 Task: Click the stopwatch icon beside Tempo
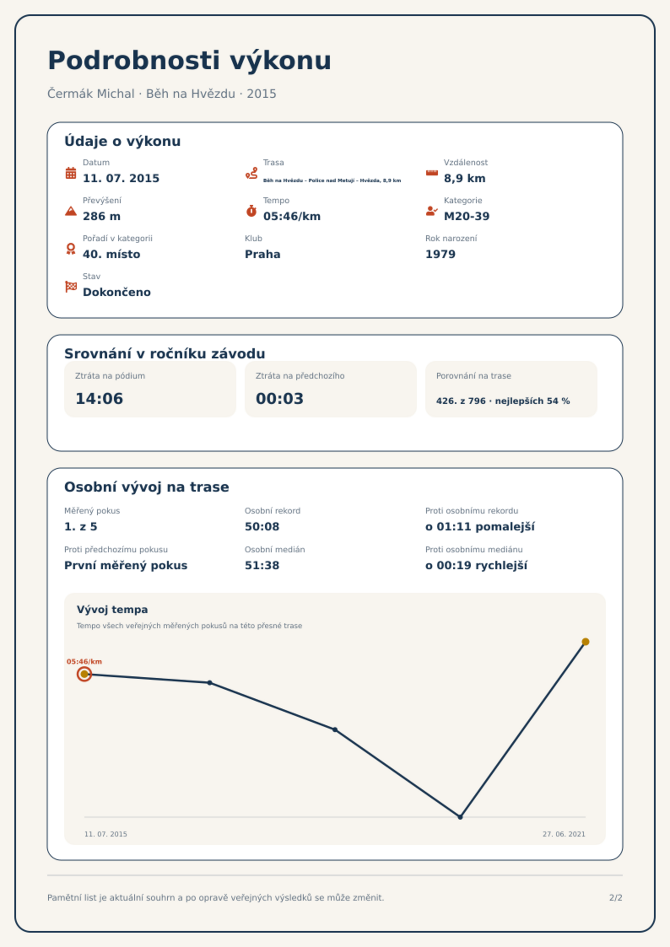(x=251, y=210)
